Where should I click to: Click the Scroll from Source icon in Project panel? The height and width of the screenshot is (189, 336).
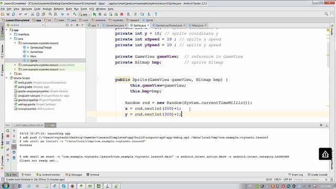tap(67, 25)
